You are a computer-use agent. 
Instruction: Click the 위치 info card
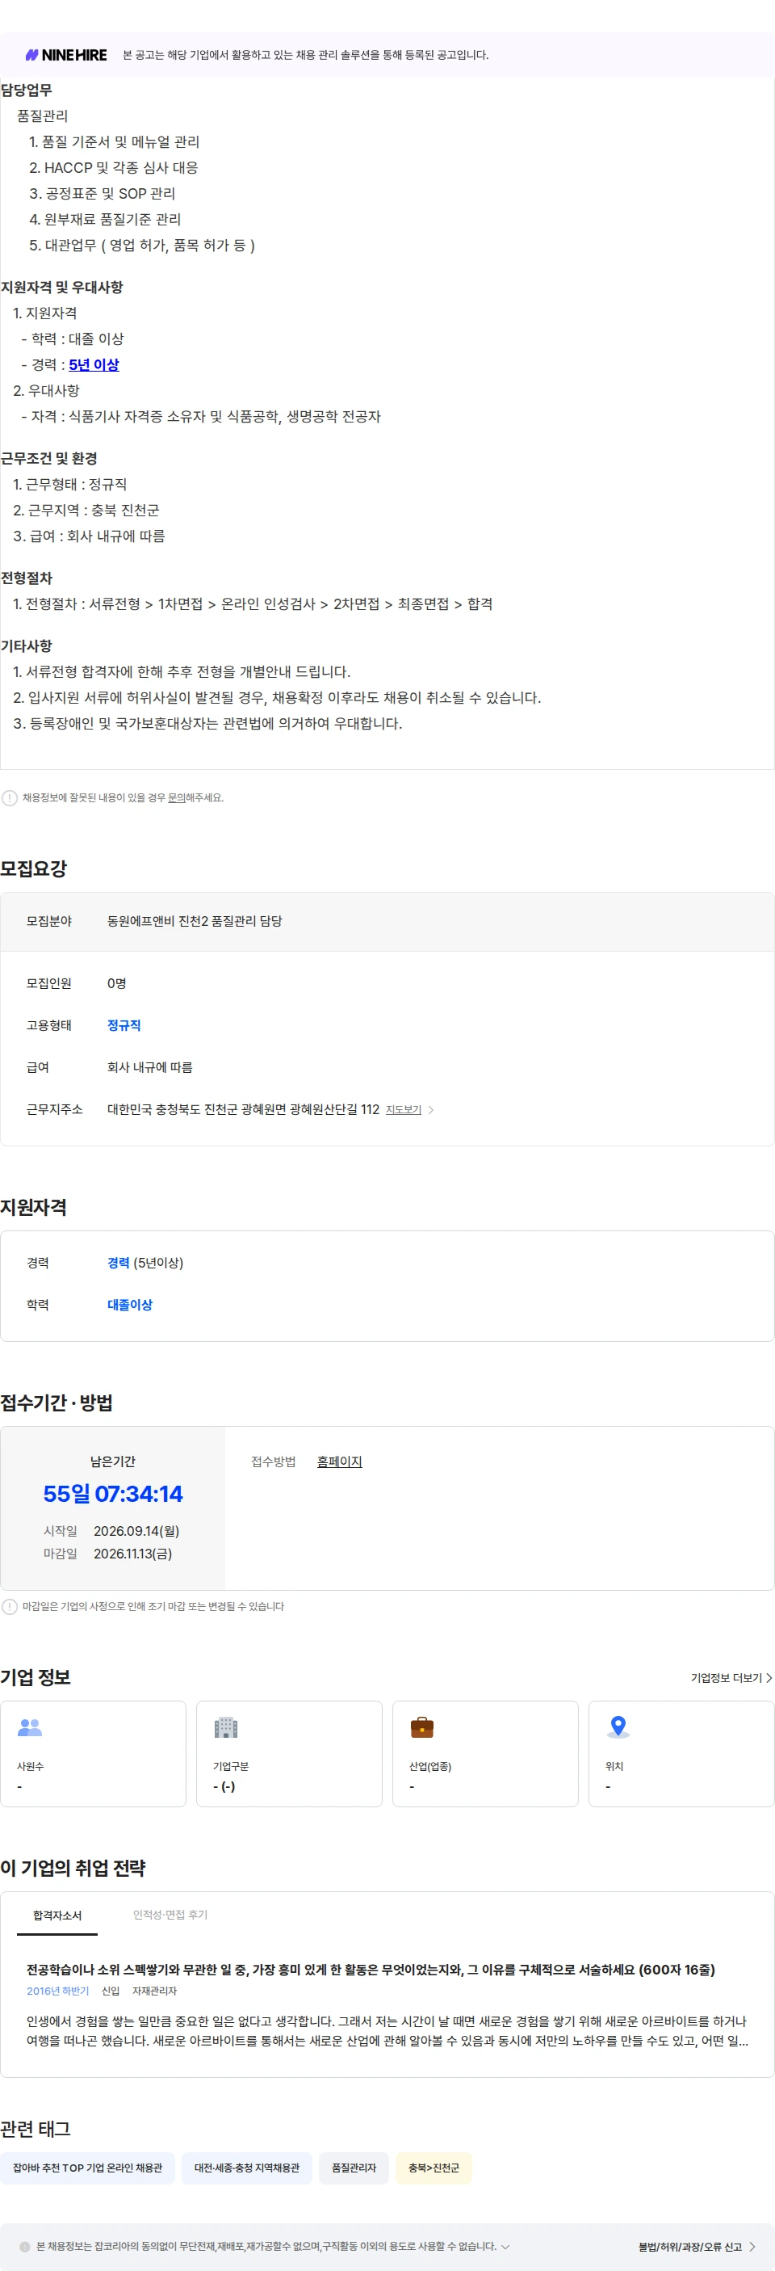681,1753
